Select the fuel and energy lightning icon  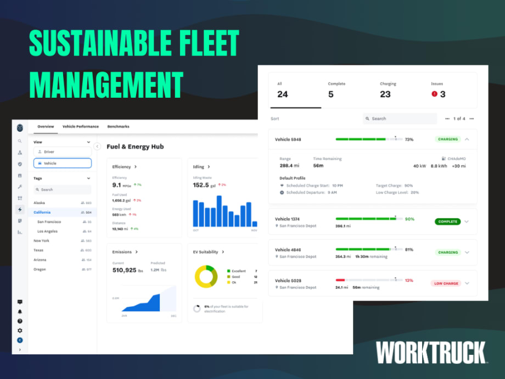click(20, 209)
